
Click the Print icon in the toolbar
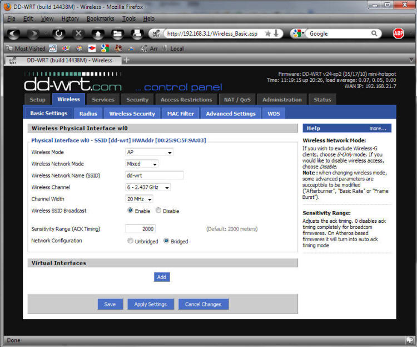pyautogui.click(x=137, y=33)
